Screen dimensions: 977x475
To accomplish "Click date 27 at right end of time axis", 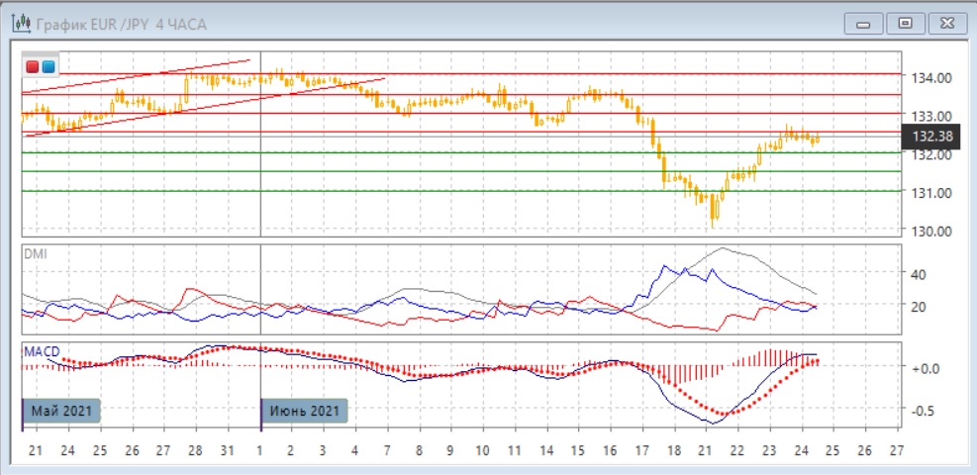I will coord(897,450).
